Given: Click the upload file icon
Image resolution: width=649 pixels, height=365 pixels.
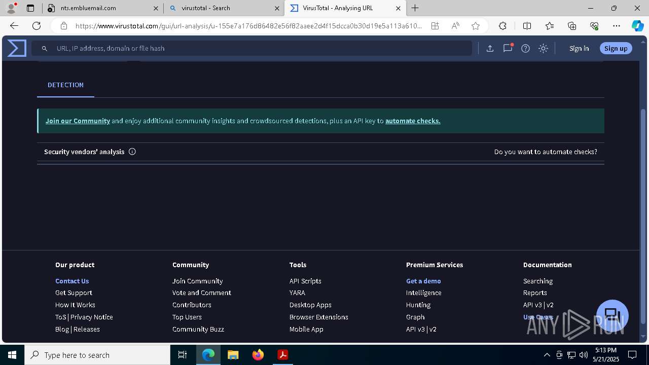Looking at the screenshot, I should pyautogui.click(x=490, y=48).
